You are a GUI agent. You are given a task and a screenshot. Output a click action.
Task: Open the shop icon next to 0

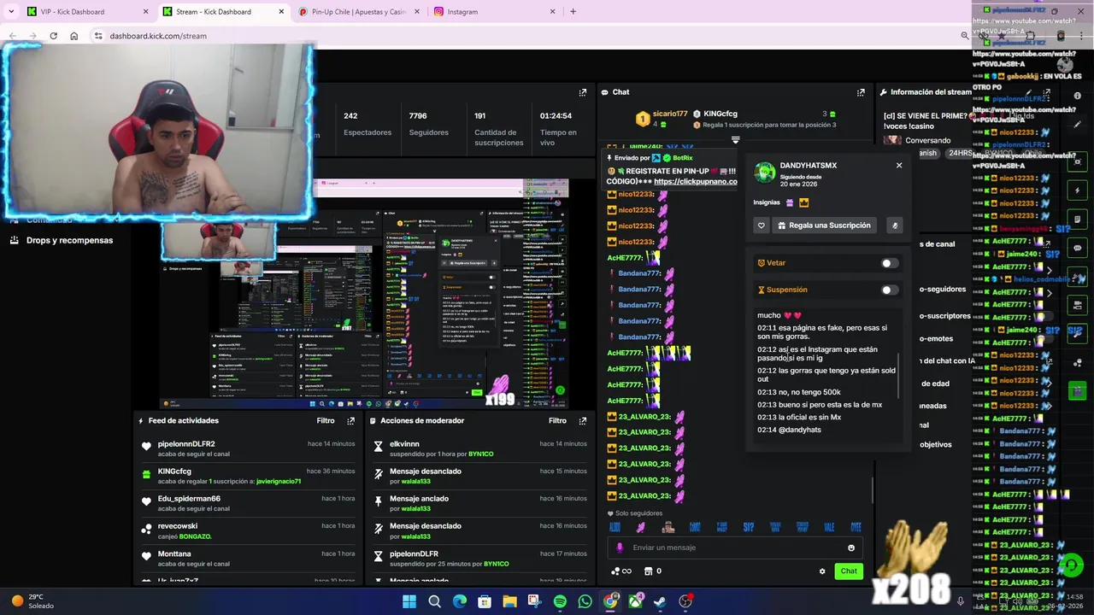[648, 571]
